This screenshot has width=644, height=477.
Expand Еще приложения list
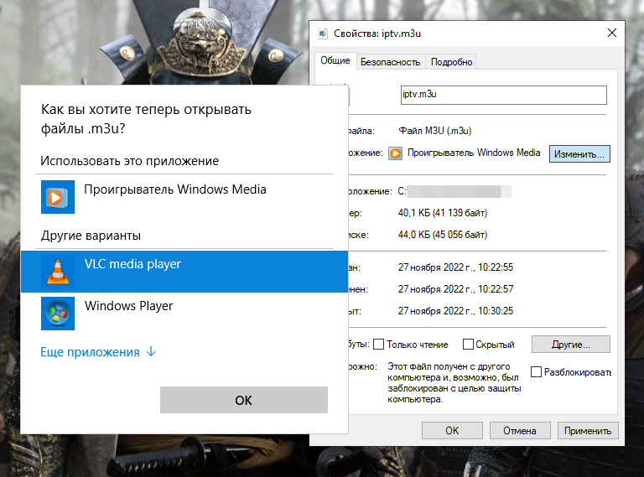tap(91, 352)
